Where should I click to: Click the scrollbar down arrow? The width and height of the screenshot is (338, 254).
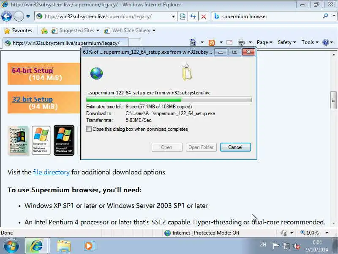[x=334, y=224]
